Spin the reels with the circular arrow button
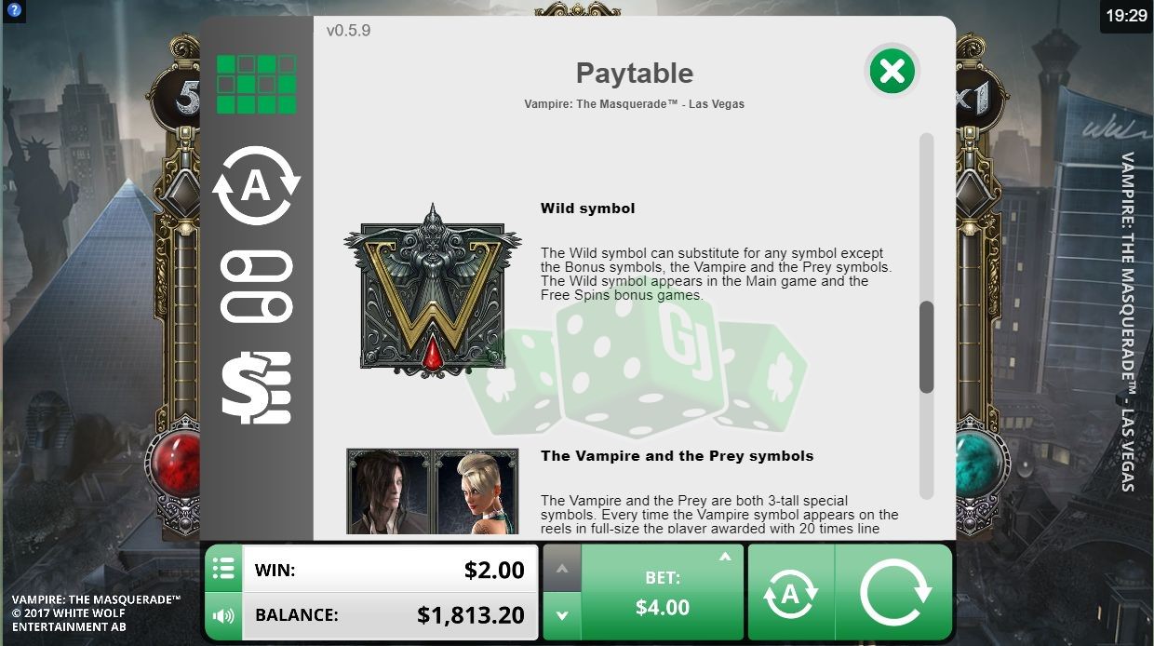1154x646 pixels. pyautogui.click(x=894, y=592)
